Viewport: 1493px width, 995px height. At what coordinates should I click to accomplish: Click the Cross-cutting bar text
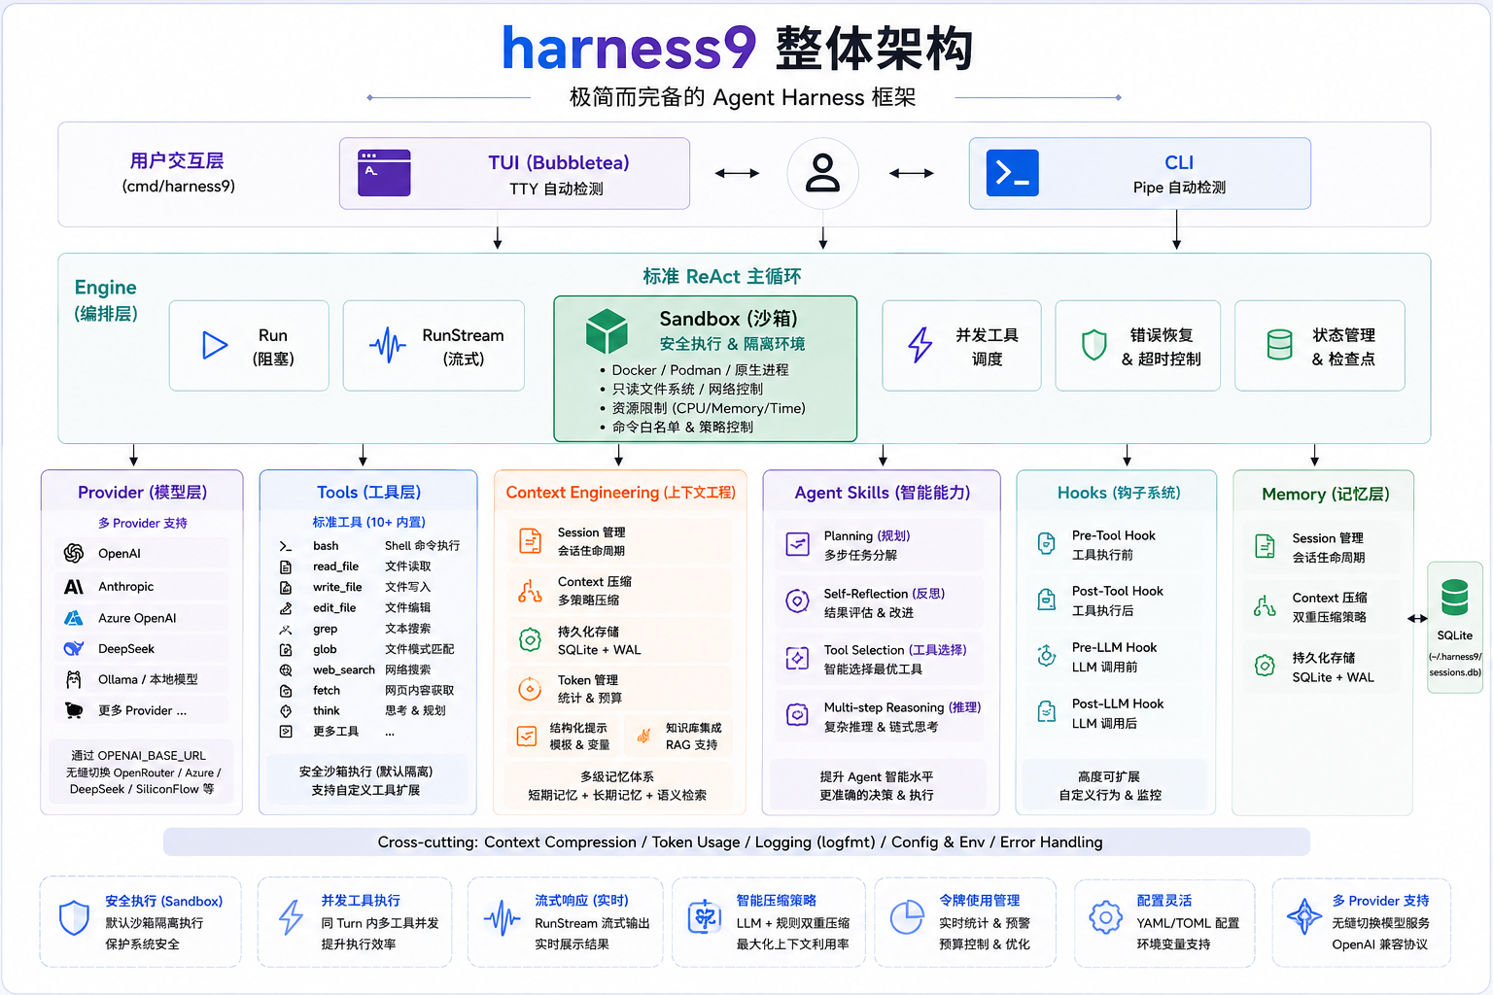(x=740, y=842)
